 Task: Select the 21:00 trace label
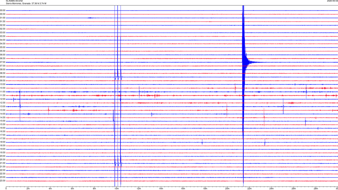click(2, 163)
